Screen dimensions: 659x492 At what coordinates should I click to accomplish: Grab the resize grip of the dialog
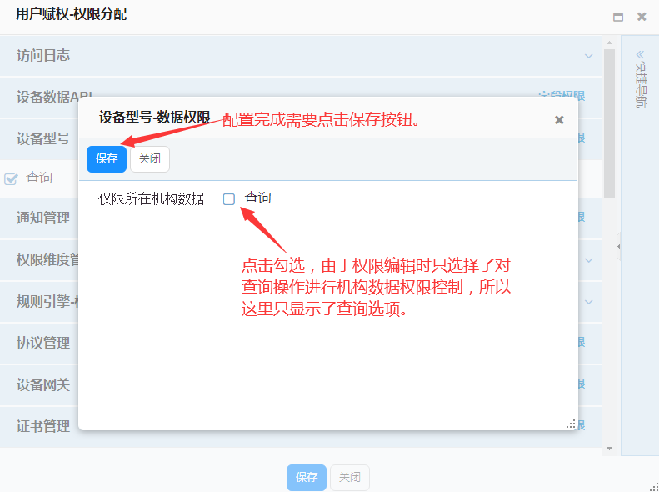(571, 424)
